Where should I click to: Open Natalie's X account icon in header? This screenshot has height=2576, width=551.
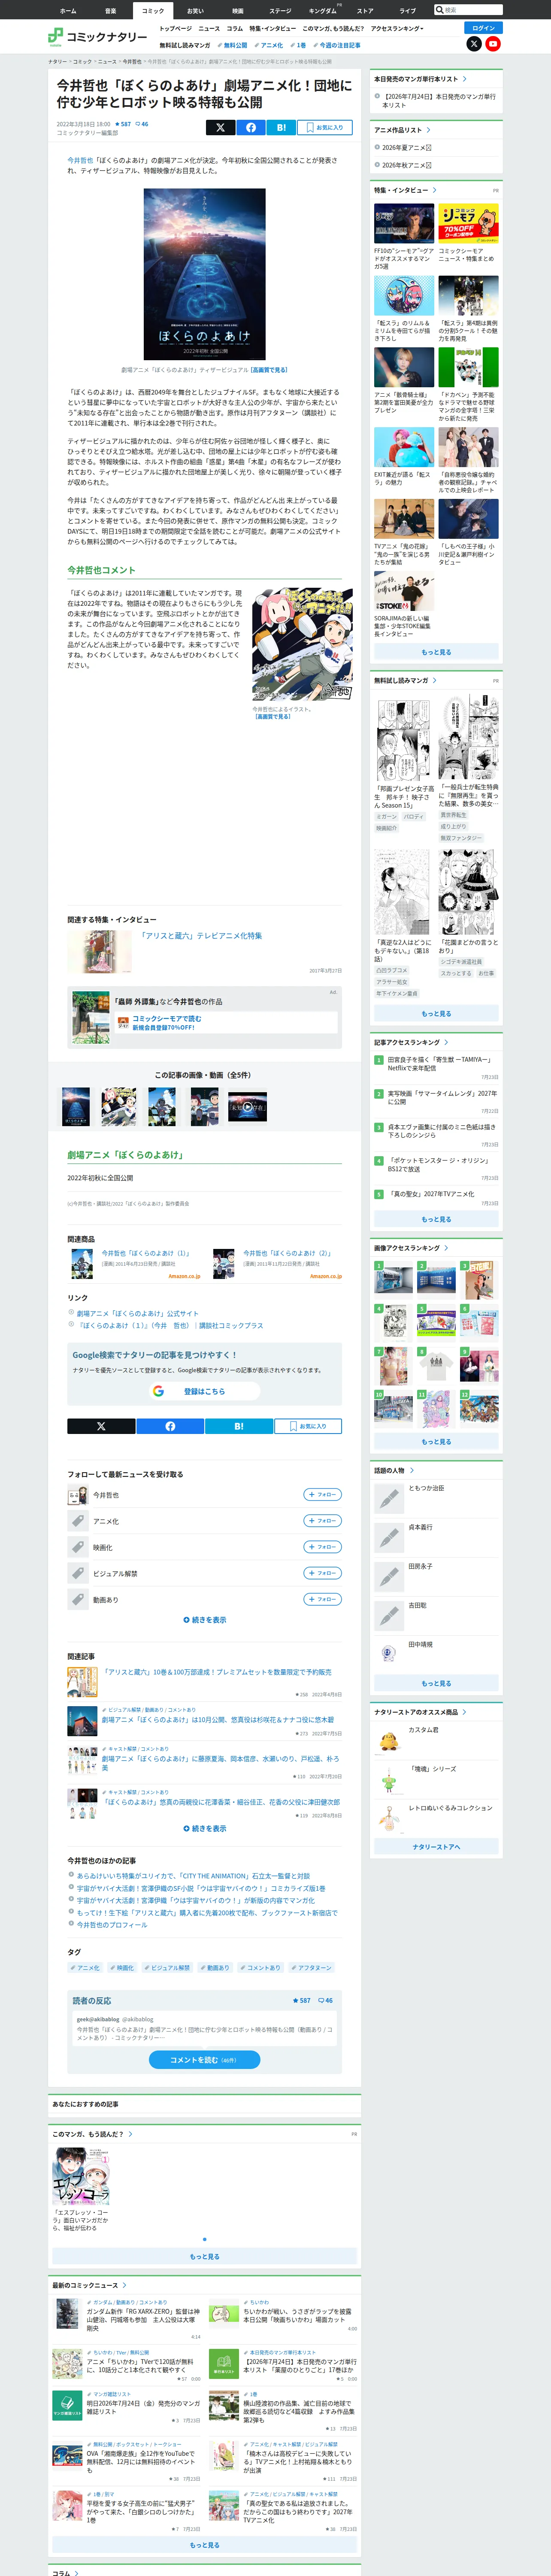[x=474, y=44]
